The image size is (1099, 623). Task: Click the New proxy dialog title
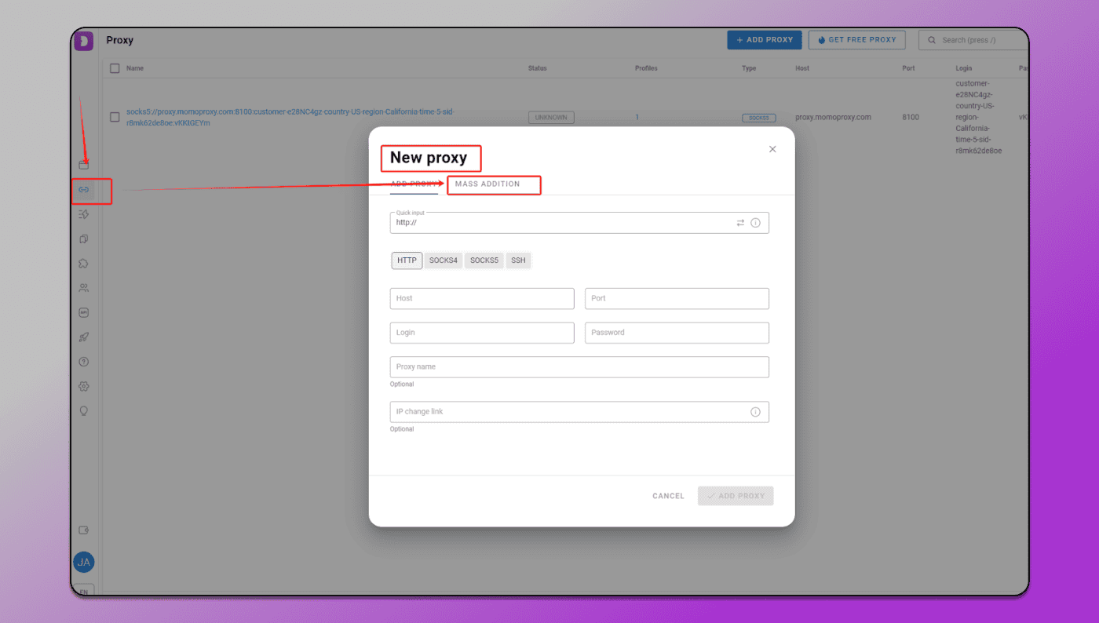click(x=429, y=158)
